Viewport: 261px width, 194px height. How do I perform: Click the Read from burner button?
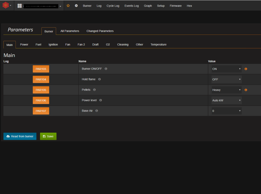tap(20, 136)
